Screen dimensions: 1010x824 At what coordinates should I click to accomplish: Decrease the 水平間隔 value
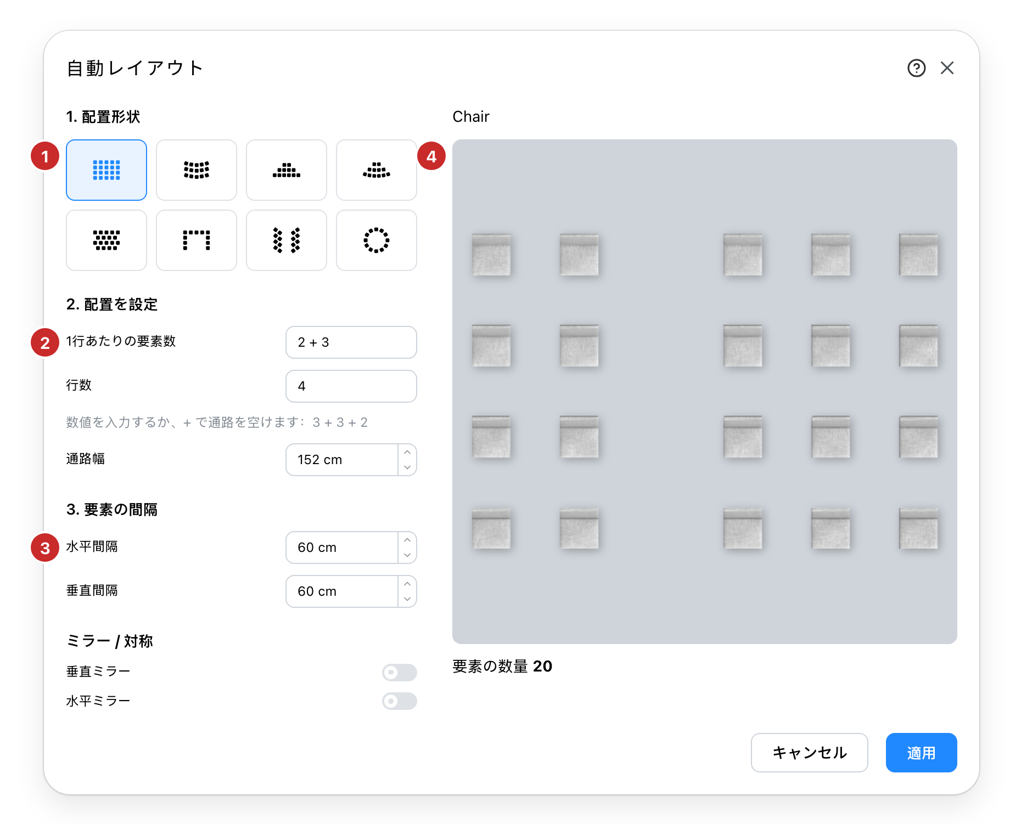(407, 555)
